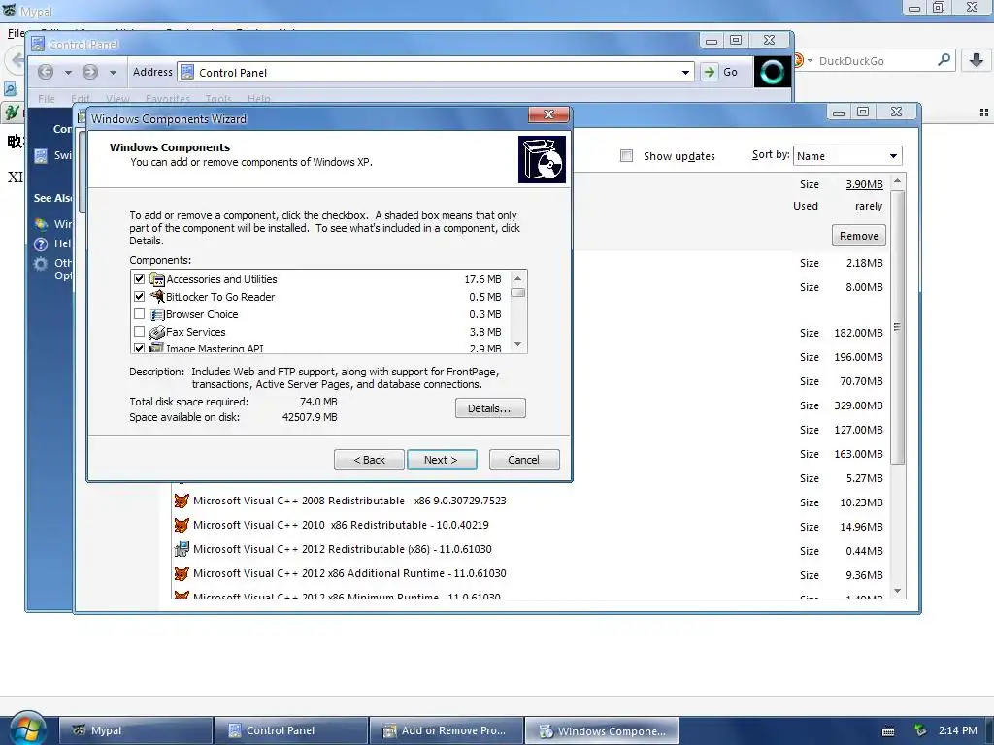Click the Control Panel address bar icon
This screenshot has width=994, height=745.
pyautogui.click(x=187, y=72)
